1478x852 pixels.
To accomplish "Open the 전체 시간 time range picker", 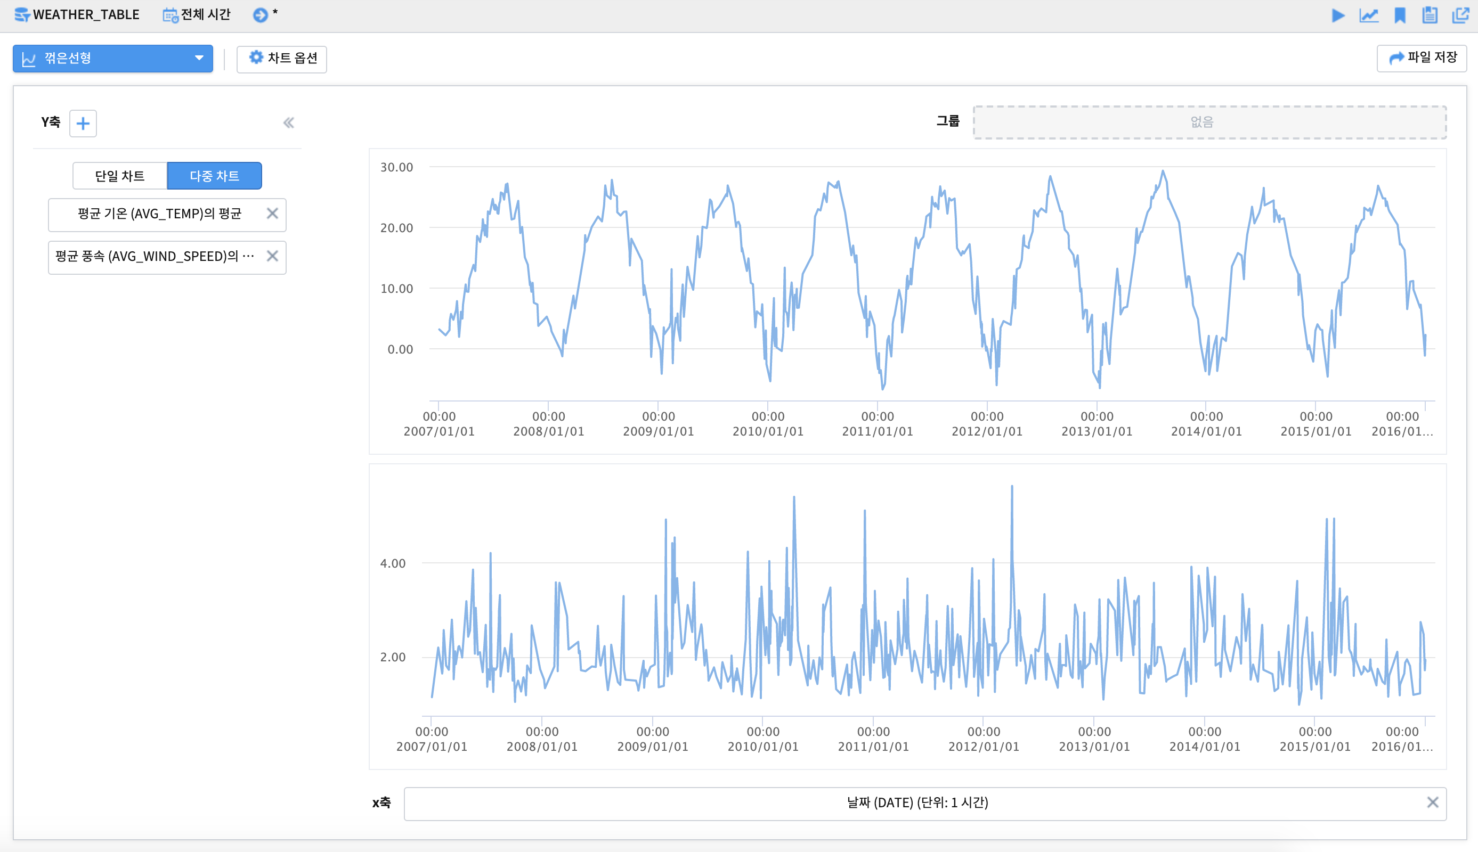I will (197, 14).
